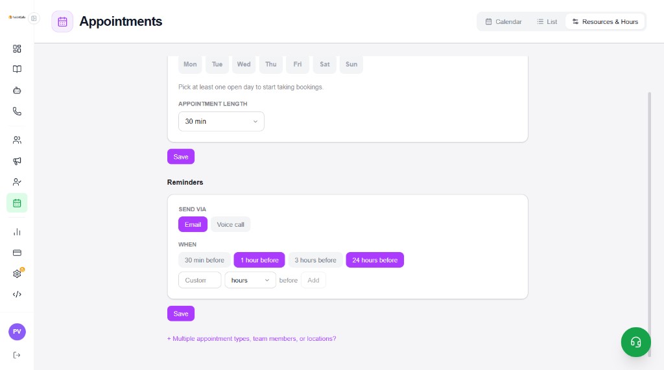The width and height of the screenshot is (664, 370).
Task: Open the 30 min appointment length dropdown
Action: 221,122
